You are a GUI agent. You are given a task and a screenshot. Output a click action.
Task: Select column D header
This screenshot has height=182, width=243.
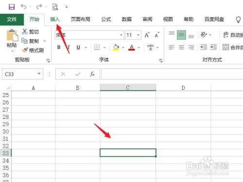183,88
